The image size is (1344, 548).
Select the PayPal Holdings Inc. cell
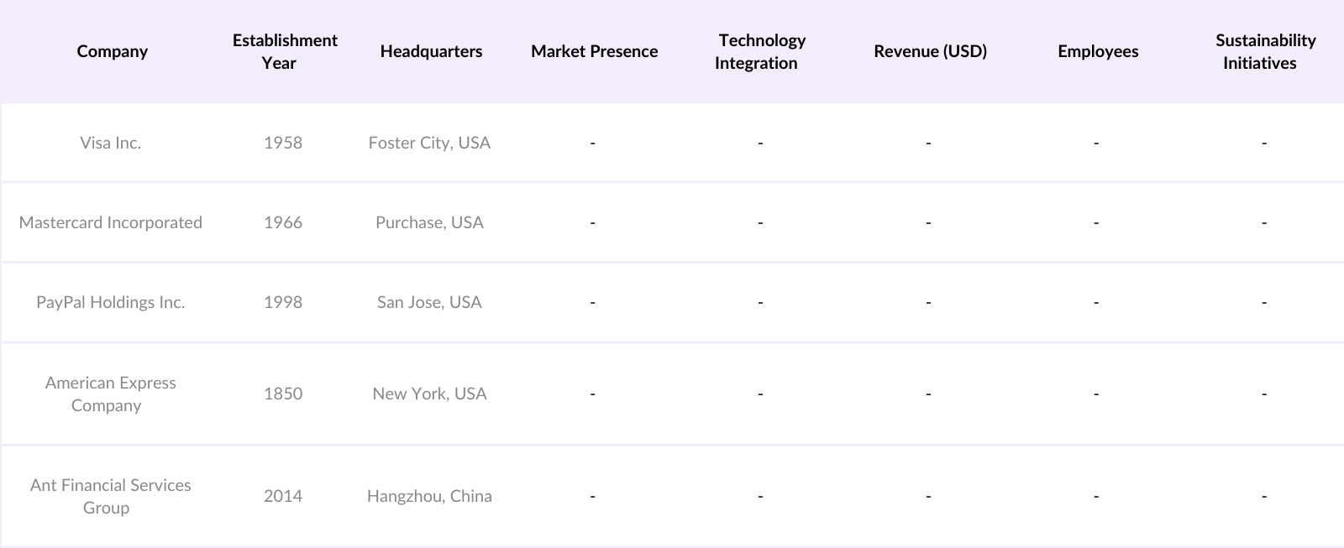coord(111,302)
